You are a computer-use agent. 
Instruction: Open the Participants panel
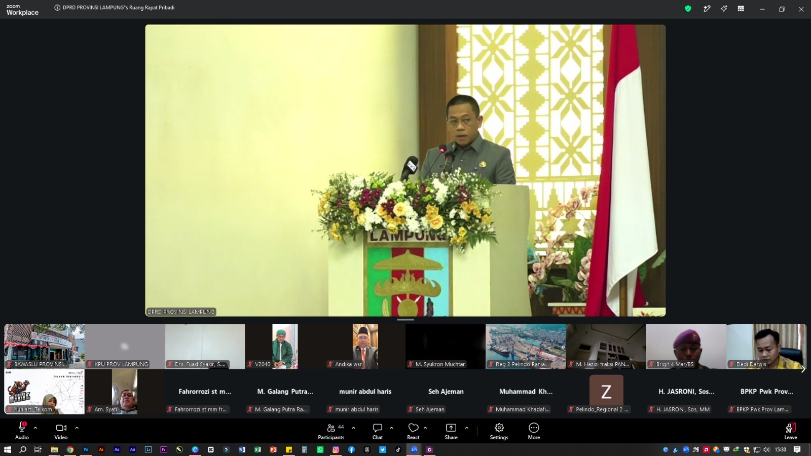coord(331,431)
